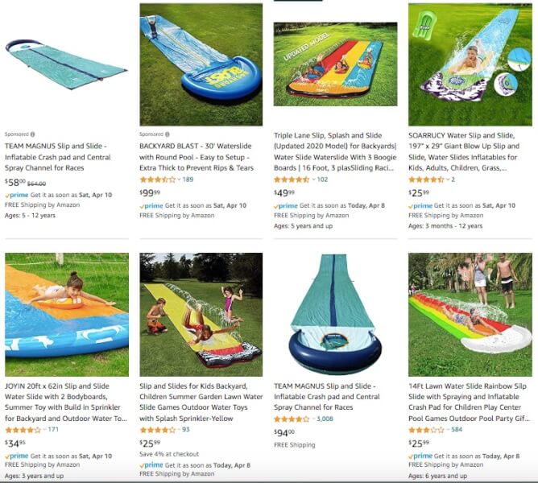Image resolution: width=538 pixels, height=483 pixels.
Task: Click the stars under yellow Slip and Slides listing
Action: pyautogui.click(x=158, y=430)
